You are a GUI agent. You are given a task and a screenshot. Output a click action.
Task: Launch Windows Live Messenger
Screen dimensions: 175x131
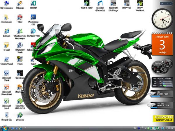(x=20, y=32)
